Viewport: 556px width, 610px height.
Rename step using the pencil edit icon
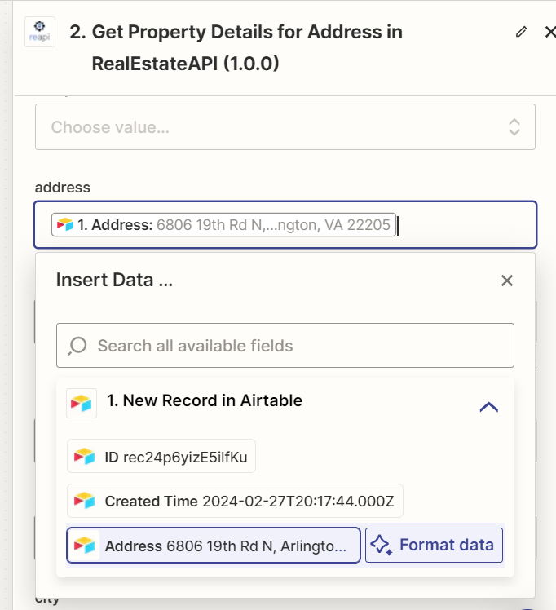522,32
